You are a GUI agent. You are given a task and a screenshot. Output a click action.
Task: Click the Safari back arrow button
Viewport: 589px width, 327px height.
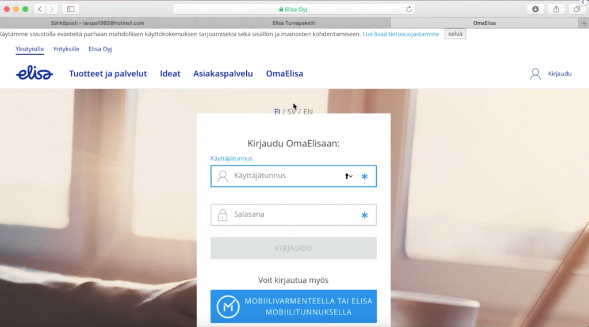point(40,9)
